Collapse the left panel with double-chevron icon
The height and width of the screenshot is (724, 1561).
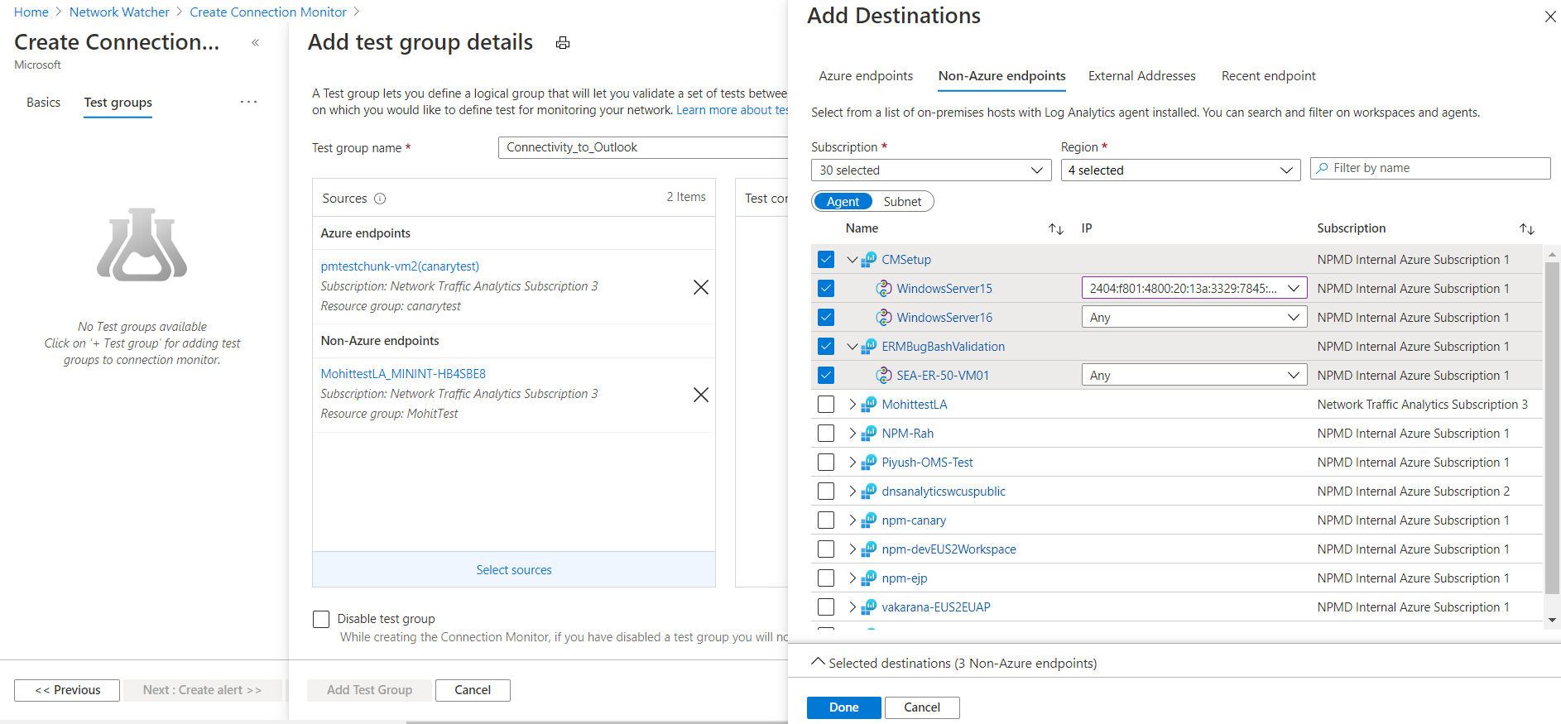(x=256, y=42)
